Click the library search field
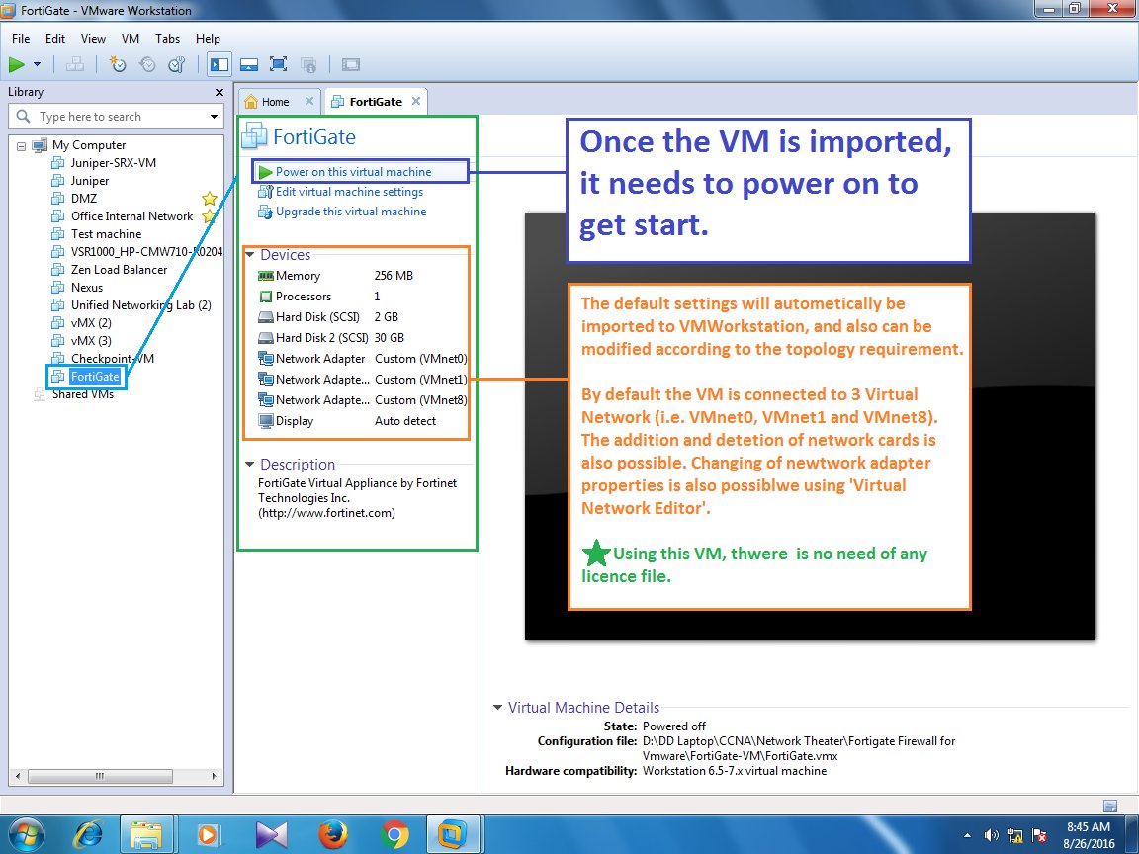The height and width of the screenshot is (854, 1139). pyautogui.click(x=117, y=117)
